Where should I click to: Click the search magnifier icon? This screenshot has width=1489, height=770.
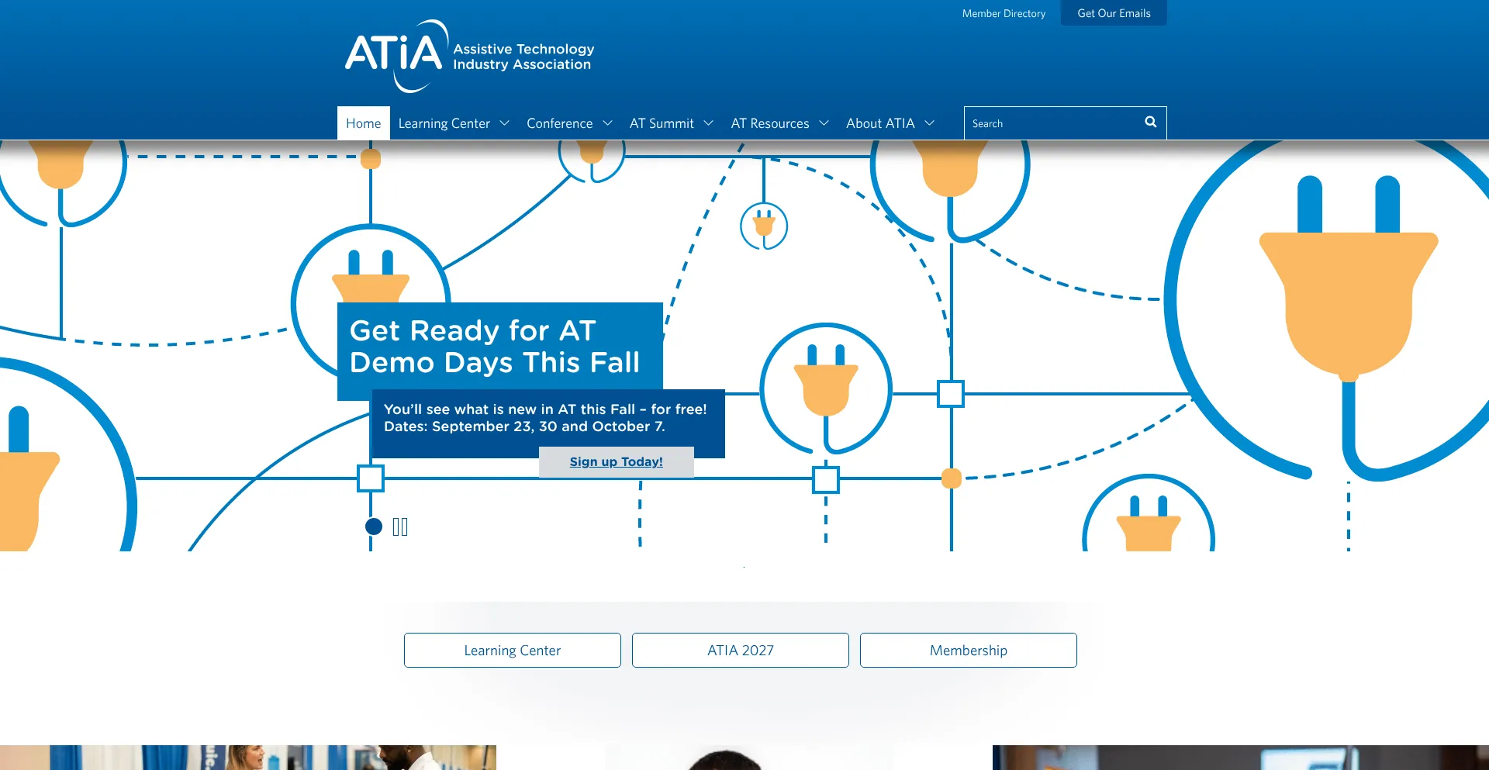click(x=1151, y=123)
